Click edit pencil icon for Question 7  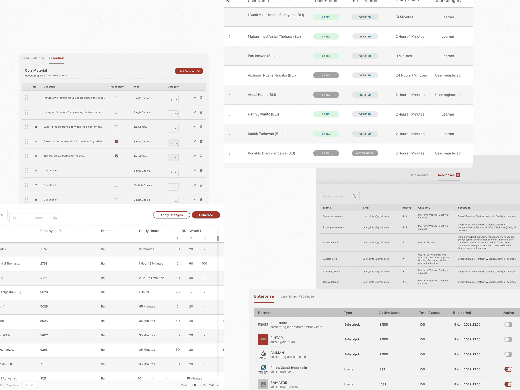[x=194, y=185]
